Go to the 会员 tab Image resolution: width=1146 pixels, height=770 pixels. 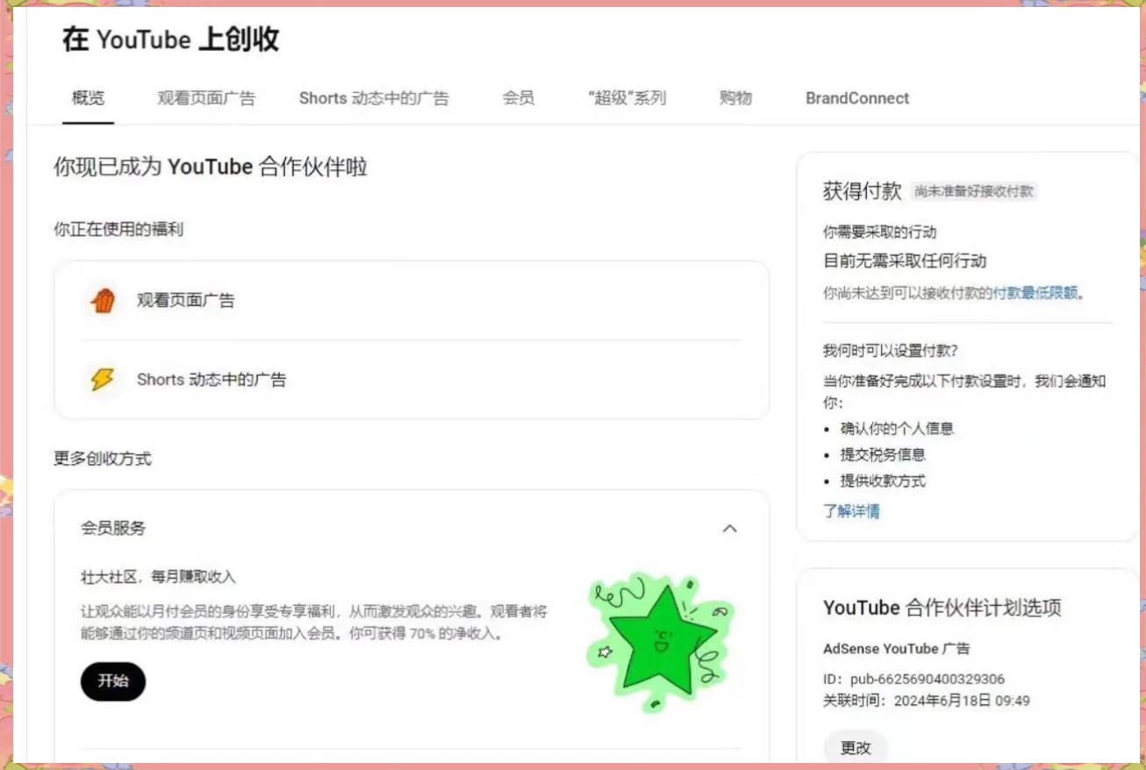519,98
